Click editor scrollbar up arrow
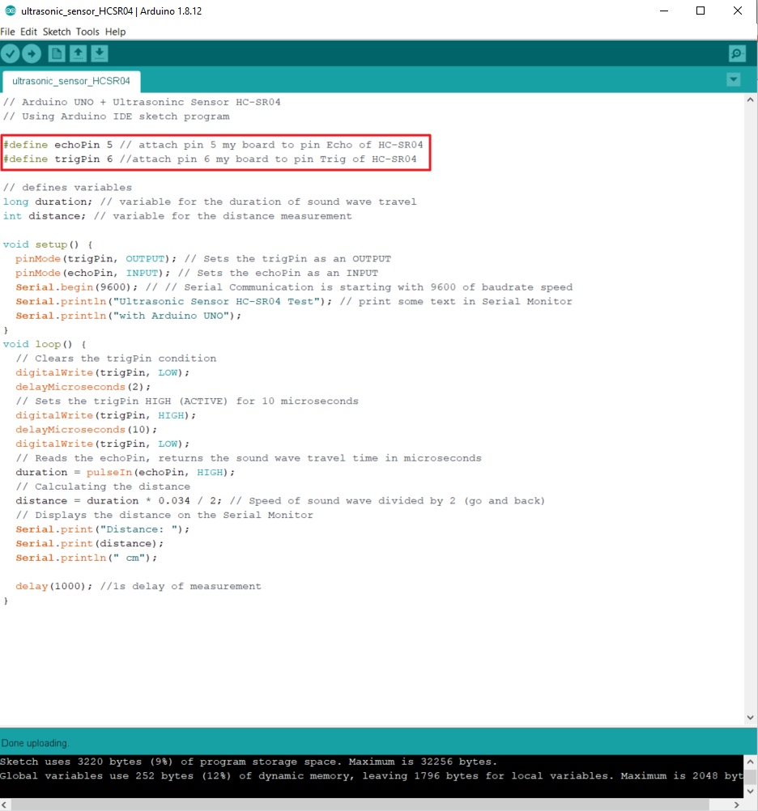The height and width of the screenshot is (811, 758). point(750,100)
